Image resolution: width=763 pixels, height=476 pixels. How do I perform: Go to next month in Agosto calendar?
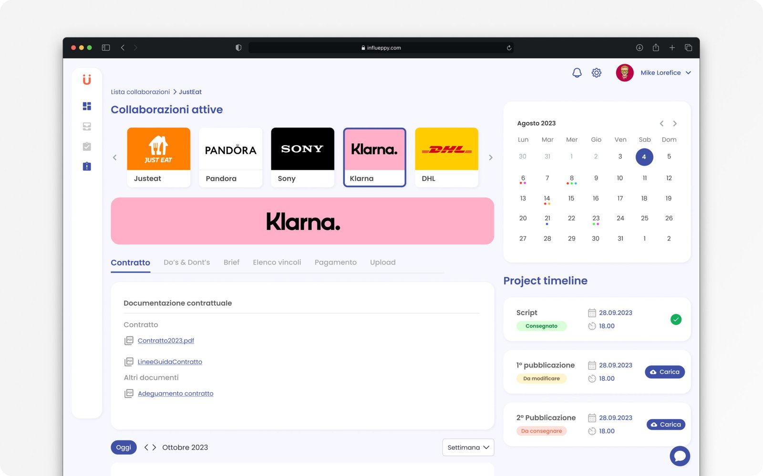tap(675, 124)
